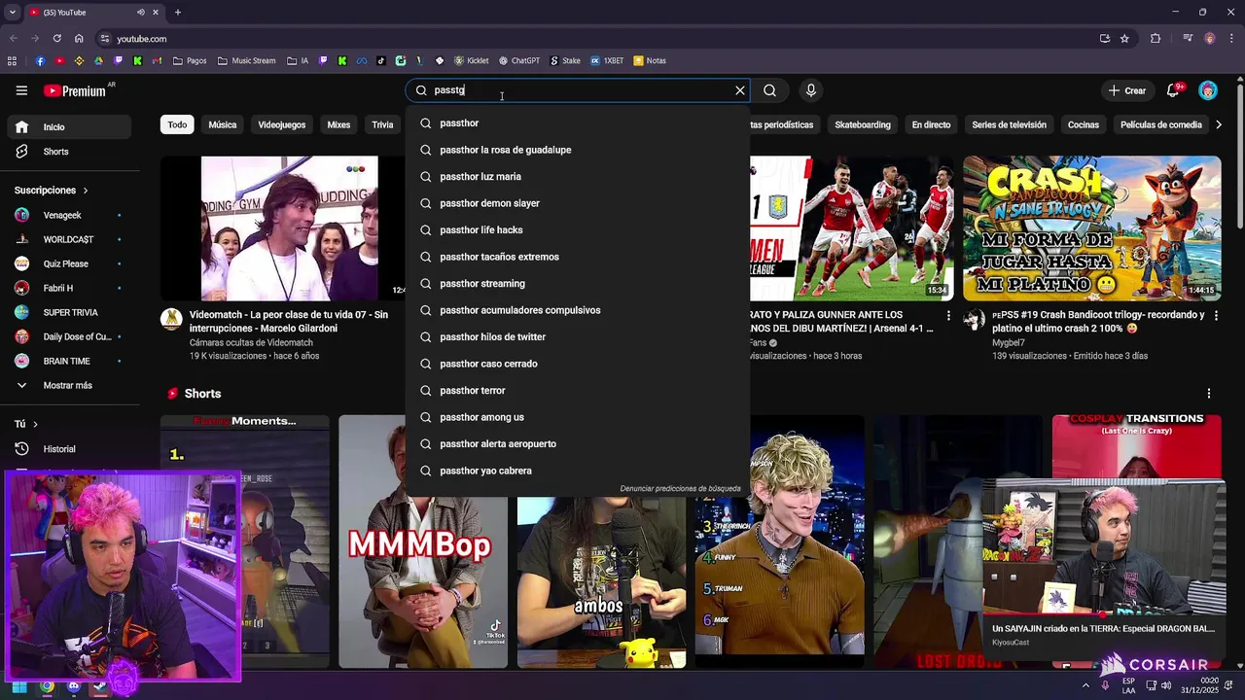Expand subscriptions with Mostrar más
Viewport: 1245px width, 700px height.
click(x=68, y=385)
